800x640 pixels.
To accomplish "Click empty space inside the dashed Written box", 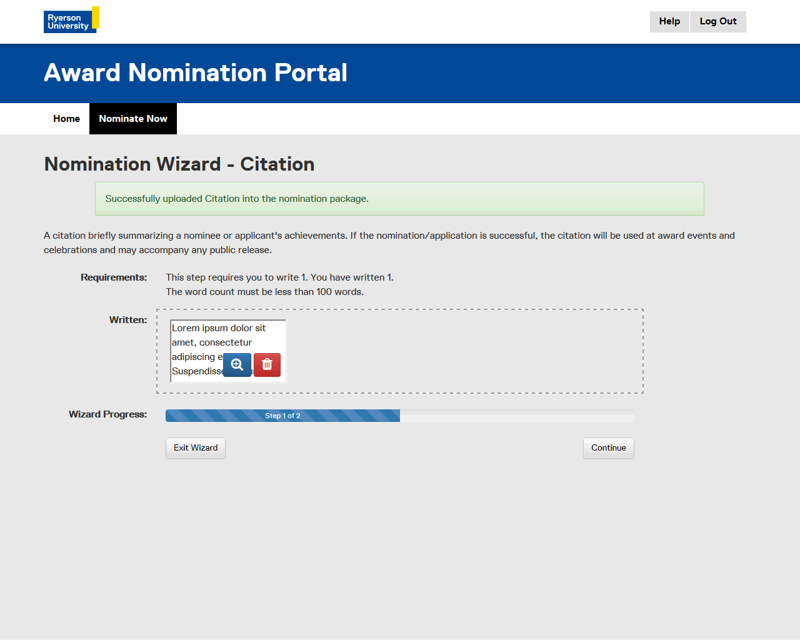I will 462,351.
